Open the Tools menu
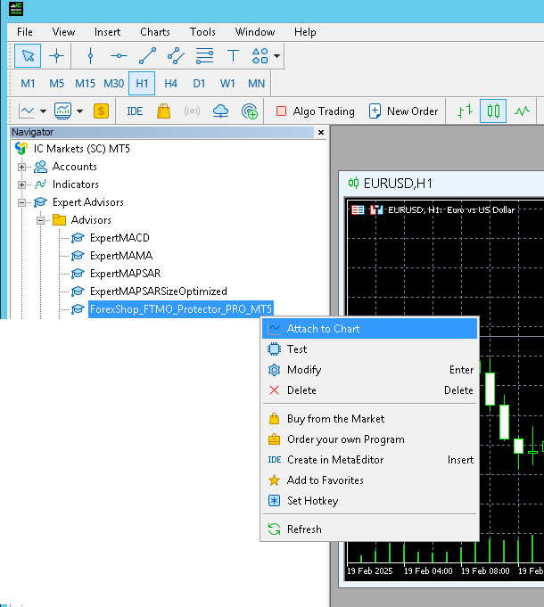 pos(202,32)
